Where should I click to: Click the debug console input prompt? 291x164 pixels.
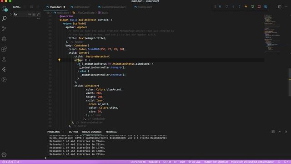click(x=167, y=158)
